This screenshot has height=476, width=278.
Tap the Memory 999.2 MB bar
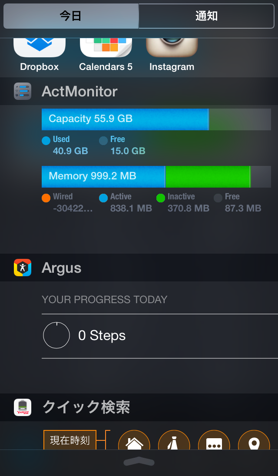tap(156, 177)
